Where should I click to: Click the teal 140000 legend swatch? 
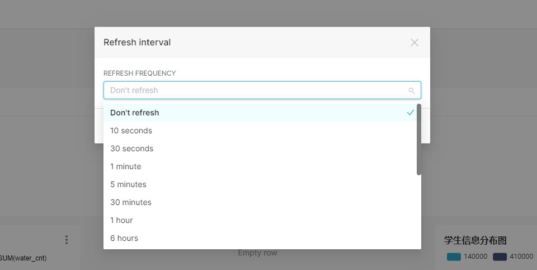[x=454, y=257]
